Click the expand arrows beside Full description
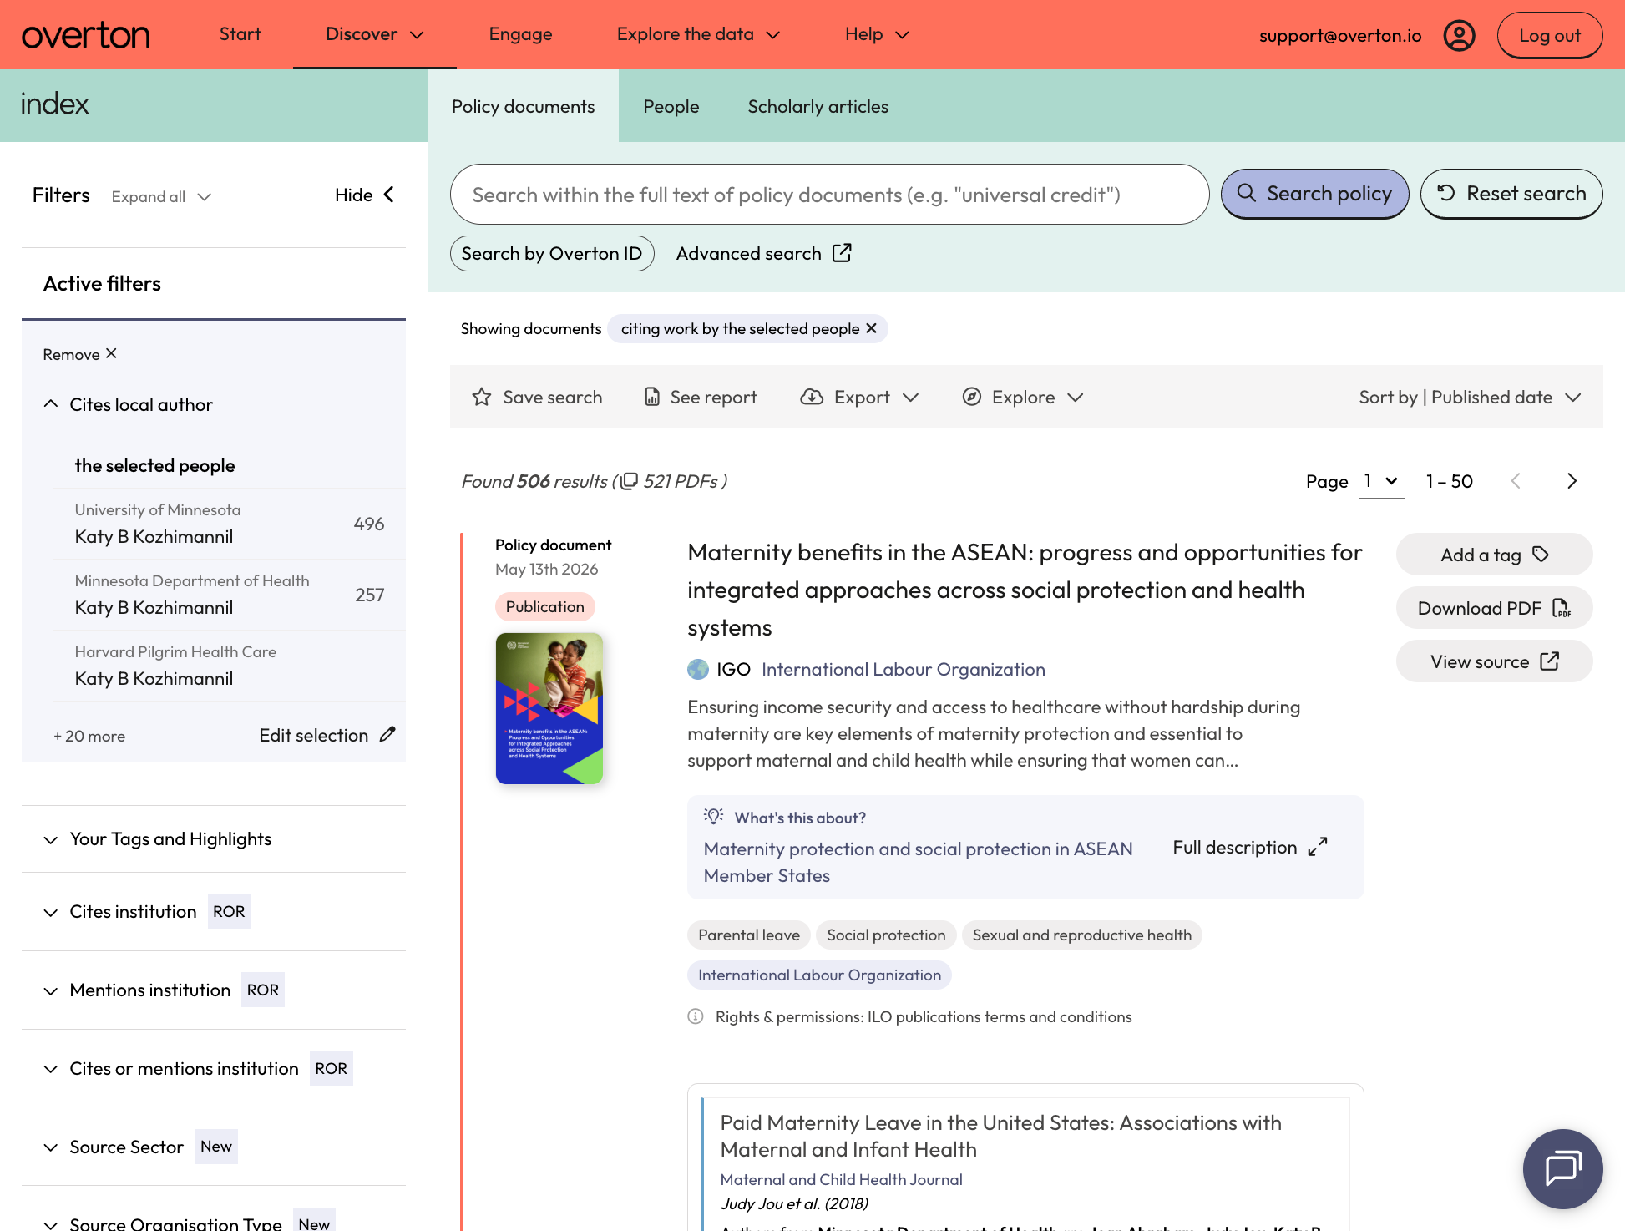Image resolution: width=1625 pixels, height=1231 pixels. pos(1318,847)
